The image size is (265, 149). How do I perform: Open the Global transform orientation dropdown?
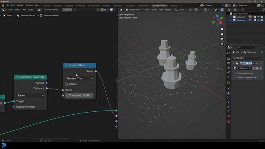[181, 10]
